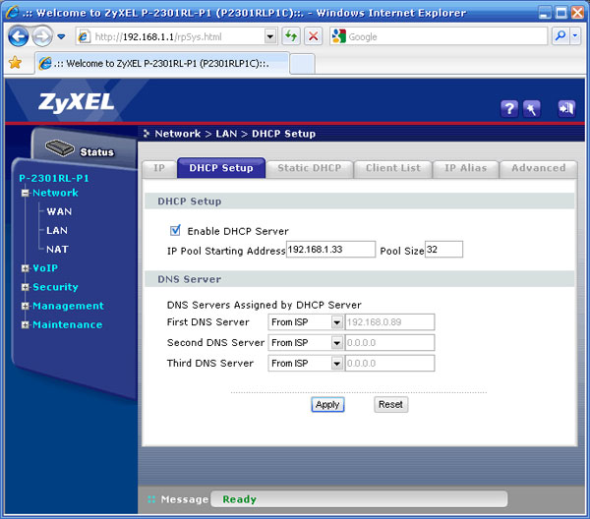
Task: Click the logout icon in header
Action: click(x=566, y=109)
